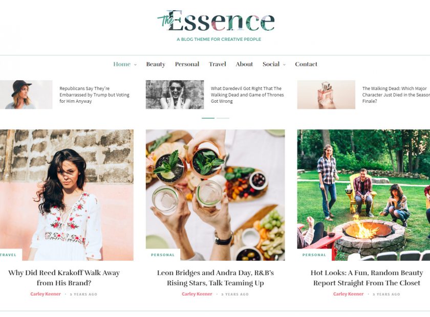The height and width of the screenshot is (317, 430).
Task: Click Carley Keener under Hot Looks post
Action: point(348,294)
